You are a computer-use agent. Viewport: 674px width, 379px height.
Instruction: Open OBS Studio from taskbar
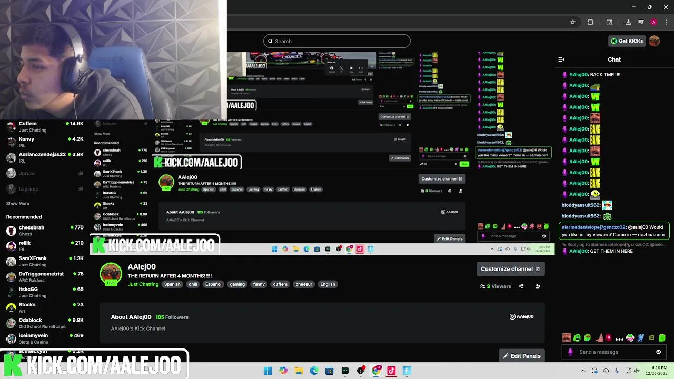pyautogui.click(x=360, y=371)
